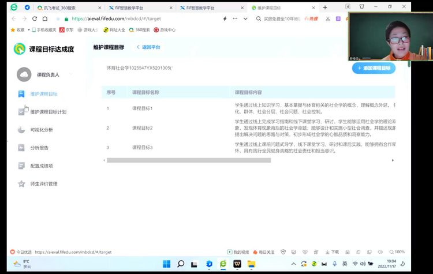This screenshot has height=274, width=433.
Task: Open 可视化分析 pie chart icon
Action: [21, 130]
